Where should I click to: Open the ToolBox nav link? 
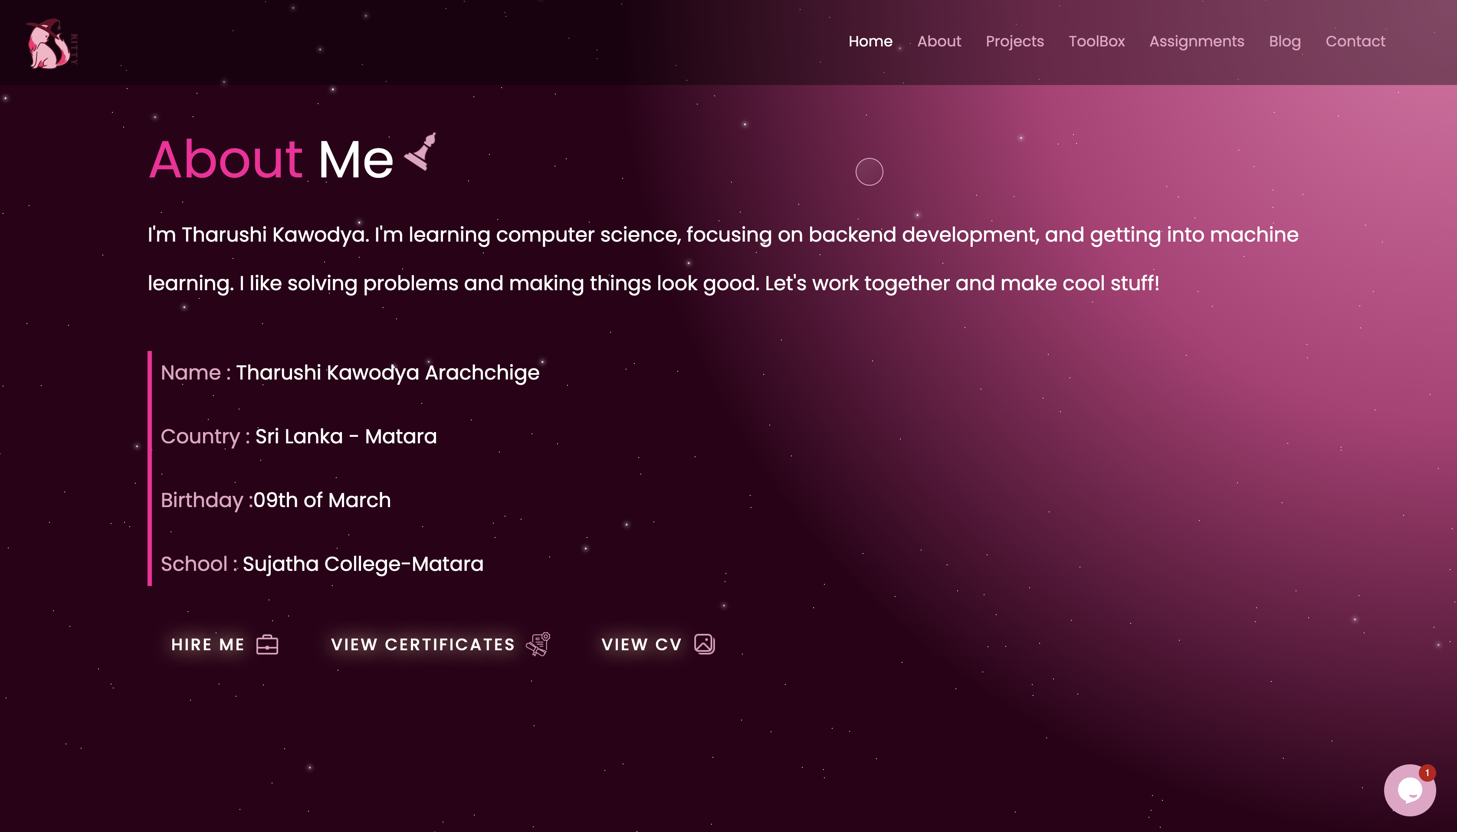click(x=1096, y=41)
